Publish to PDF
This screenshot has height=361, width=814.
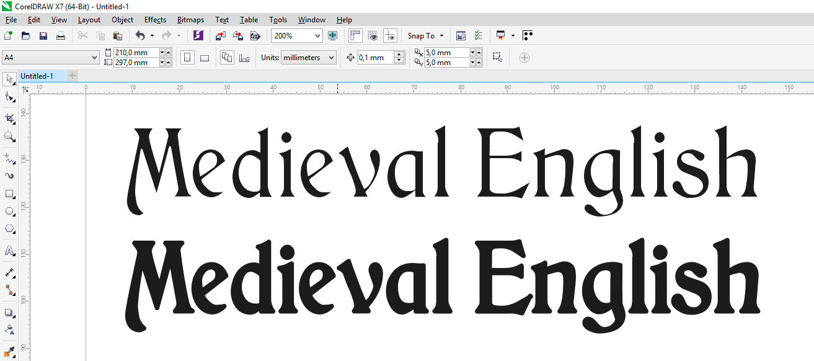pos(254,36)
